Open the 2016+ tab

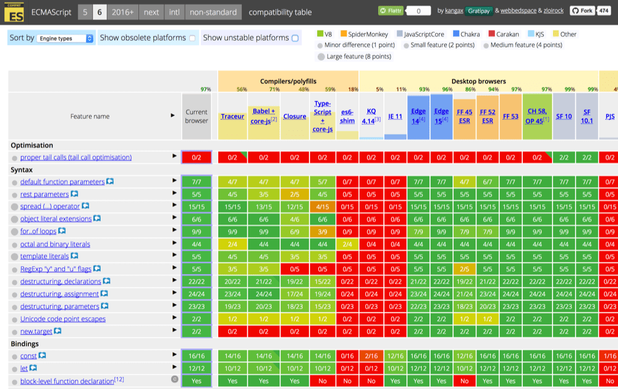122,12
